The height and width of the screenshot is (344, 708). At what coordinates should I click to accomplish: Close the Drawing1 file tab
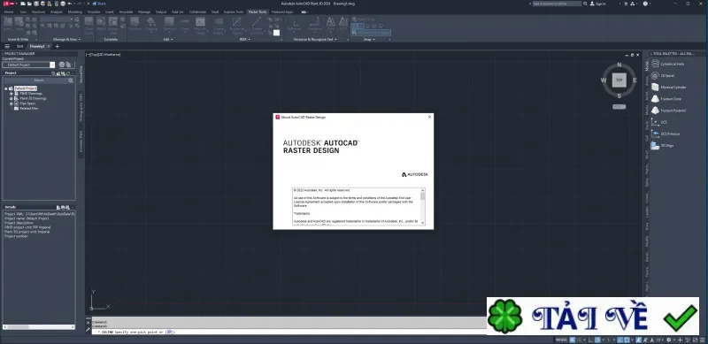[x=49, y=46]
